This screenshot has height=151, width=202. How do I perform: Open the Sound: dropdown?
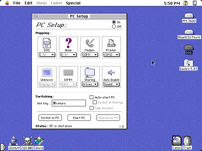pos(111,84)
